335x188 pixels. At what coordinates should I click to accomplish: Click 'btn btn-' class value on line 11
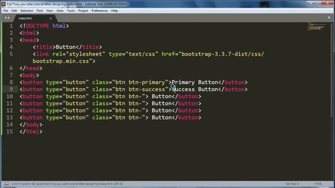pos(129,103)
